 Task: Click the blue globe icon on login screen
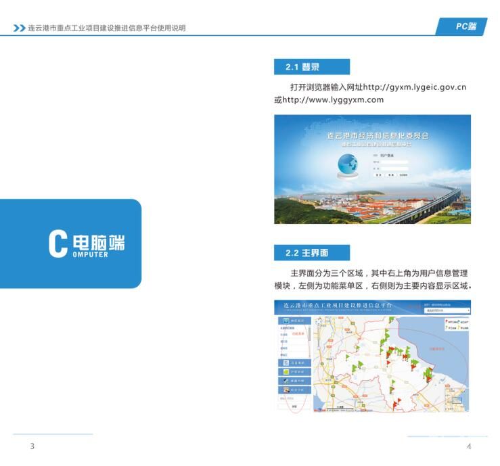pyautogui.click(x=348, y=164)
